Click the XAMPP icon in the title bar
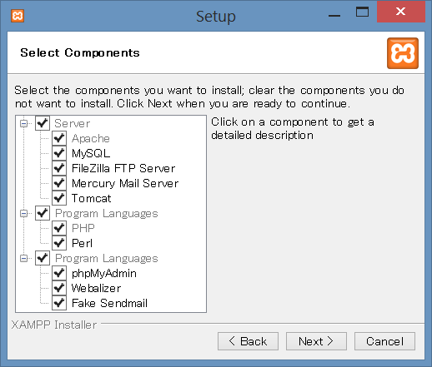Viewport: 432px width, 367px height. (x=18, y=16)
